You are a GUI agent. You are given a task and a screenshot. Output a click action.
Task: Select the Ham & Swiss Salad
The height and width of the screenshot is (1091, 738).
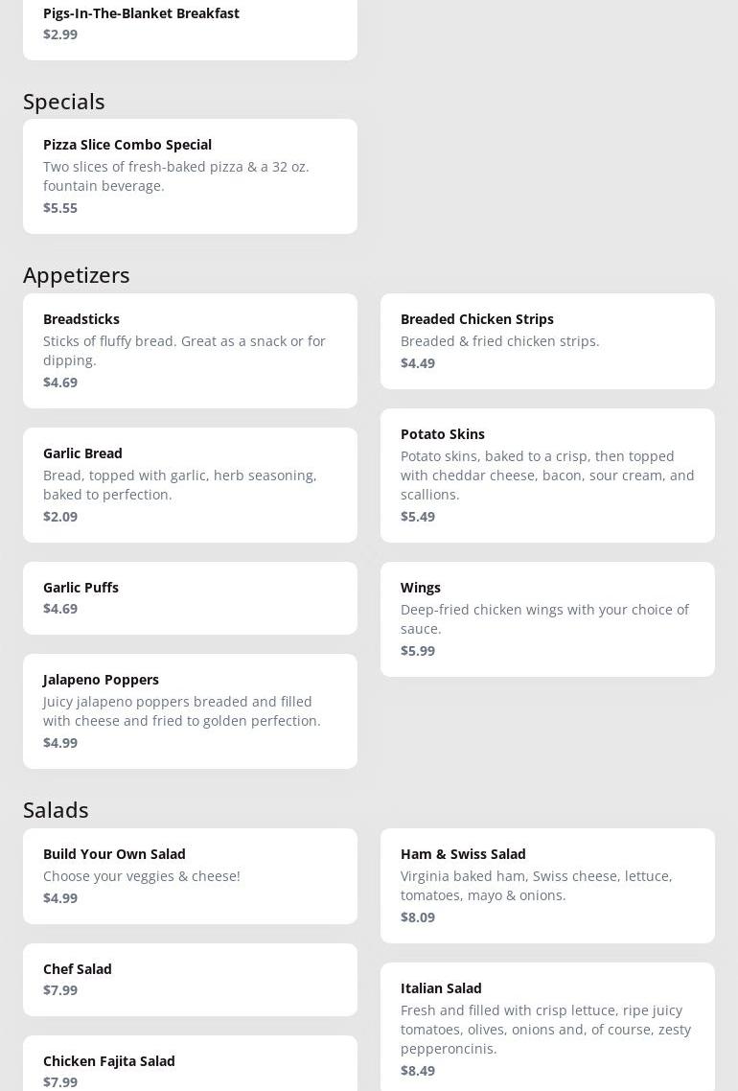click(547, 885)
